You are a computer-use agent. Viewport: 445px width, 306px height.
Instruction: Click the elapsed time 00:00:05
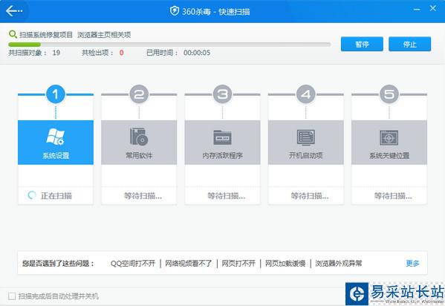[x=197, y=53]
